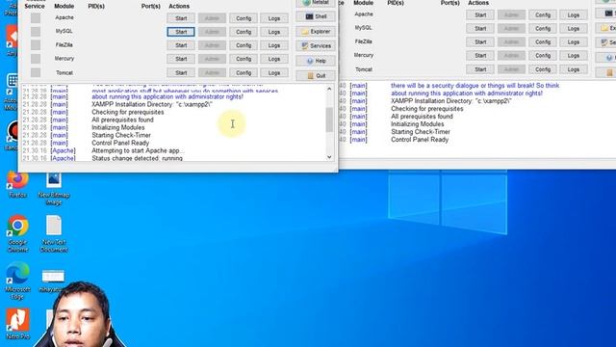The height and width of the screenshot is (347, 616).
Task: Open Tomcat Config in the left XAMPP window
Action: (244, 73)
